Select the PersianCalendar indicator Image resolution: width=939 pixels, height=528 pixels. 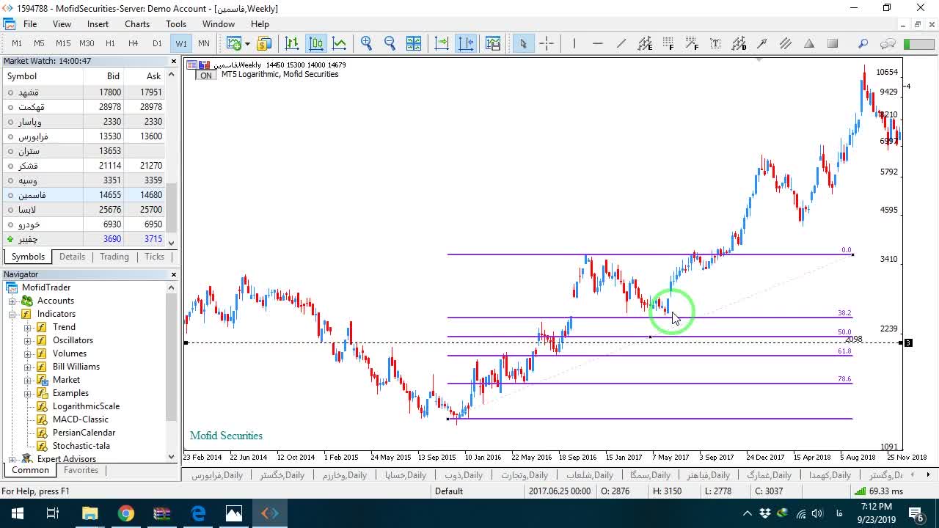click(84, 433)
